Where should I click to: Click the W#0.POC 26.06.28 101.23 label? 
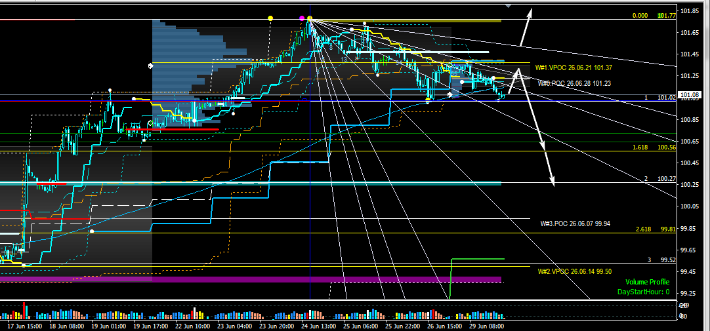click(x=574, y=83)
